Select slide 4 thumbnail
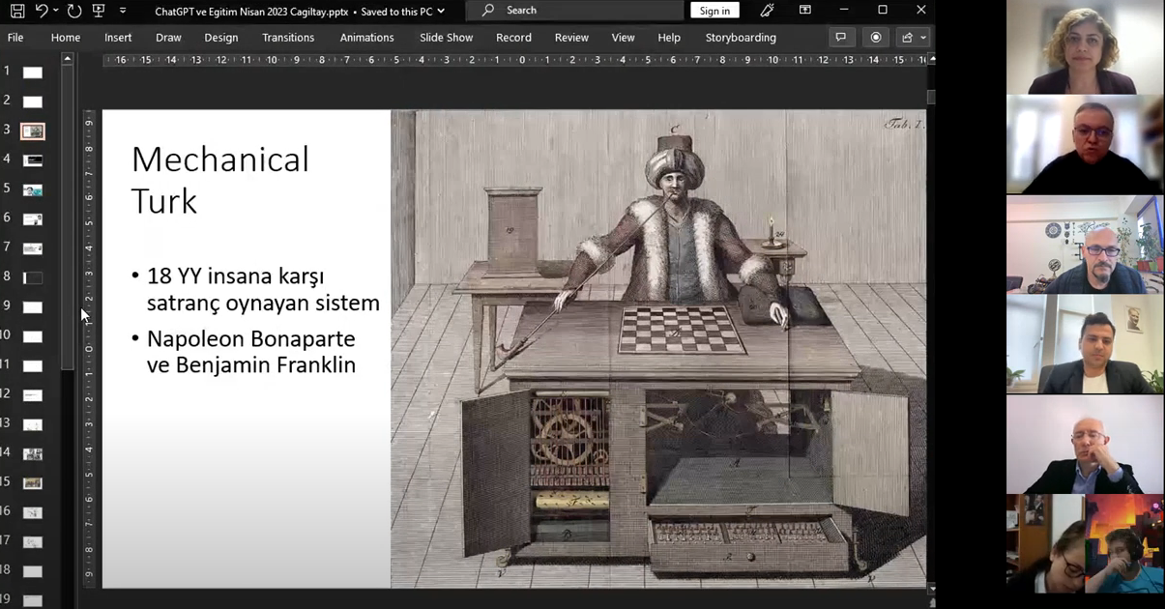This screenshot has width=1166, height=609. pos(33,160)
